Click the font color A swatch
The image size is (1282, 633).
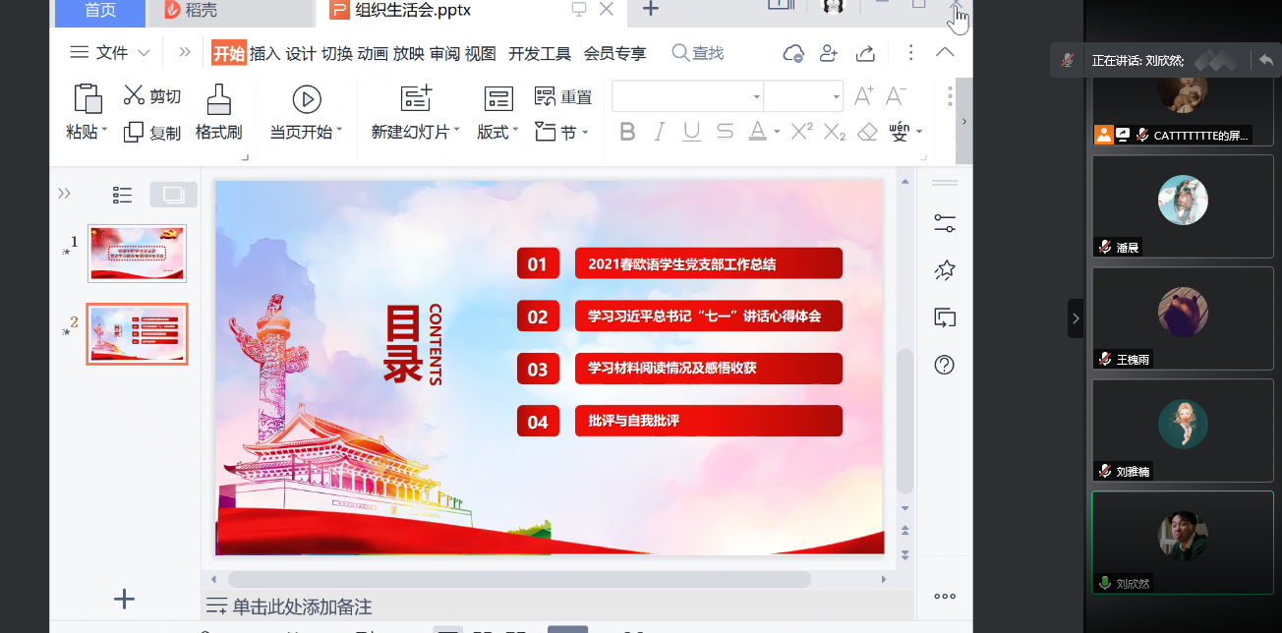(x=757, y=132)
